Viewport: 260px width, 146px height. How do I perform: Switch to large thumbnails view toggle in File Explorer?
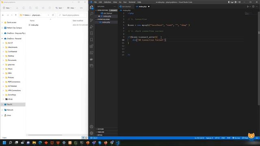[x=86, y=137]
